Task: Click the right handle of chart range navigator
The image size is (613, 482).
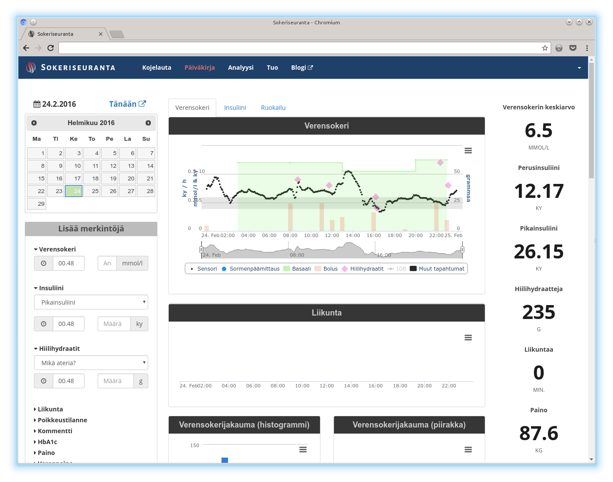Action: (462, 250)
